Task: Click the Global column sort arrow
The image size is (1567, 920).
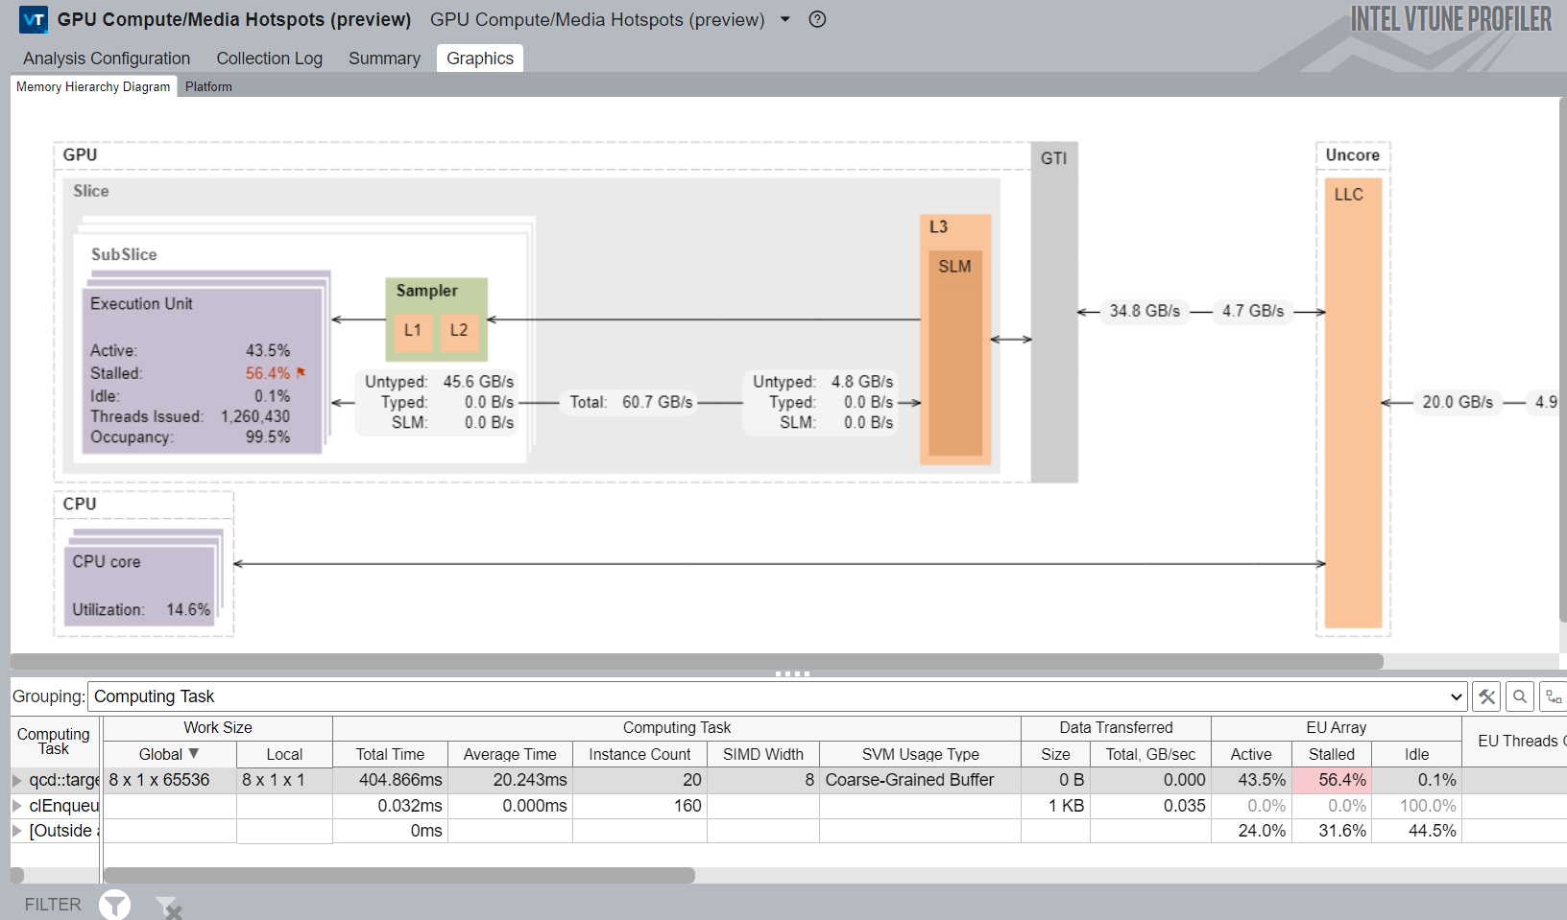Action: tap(194, 753)
